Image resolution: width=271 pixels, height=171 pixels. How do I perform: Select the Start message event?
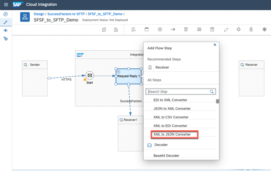(90, 75)
